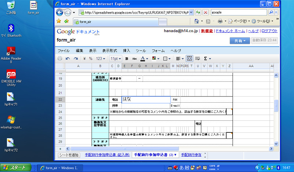Click the シートを追加 button

click(69, 155)
